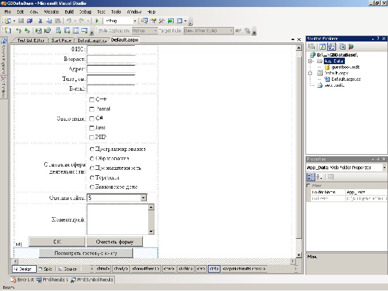Check the C++ checkbox
This screenshot has height=291, width=388.
click(x=92, y=100)
